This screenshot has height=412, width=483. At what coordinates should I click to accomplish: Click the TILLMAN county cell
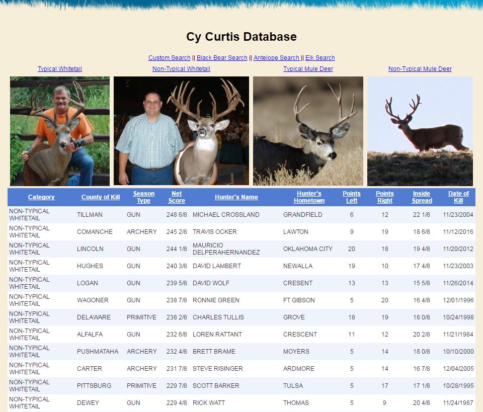(90, 215)
